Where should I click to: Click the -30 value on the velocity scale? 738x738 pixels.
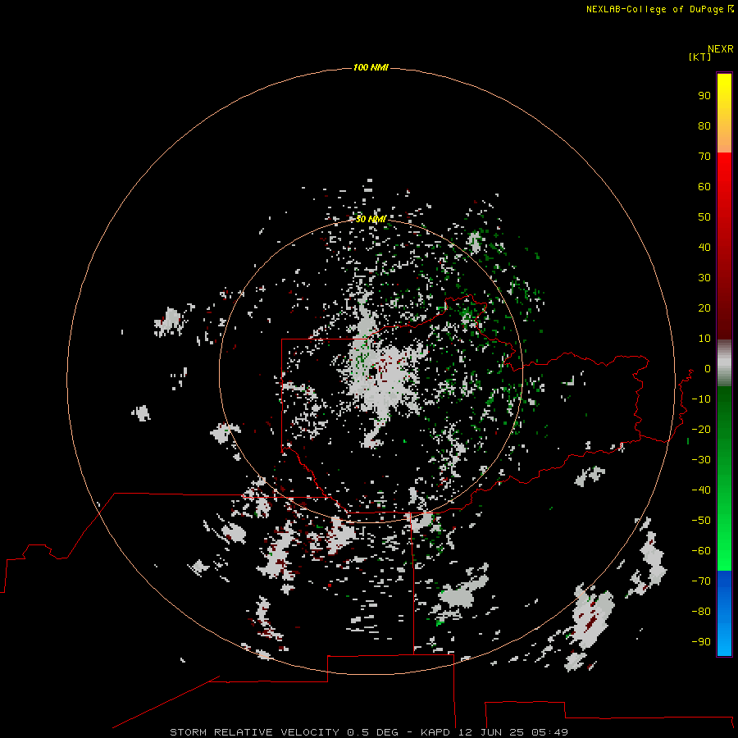coord(701,460)
